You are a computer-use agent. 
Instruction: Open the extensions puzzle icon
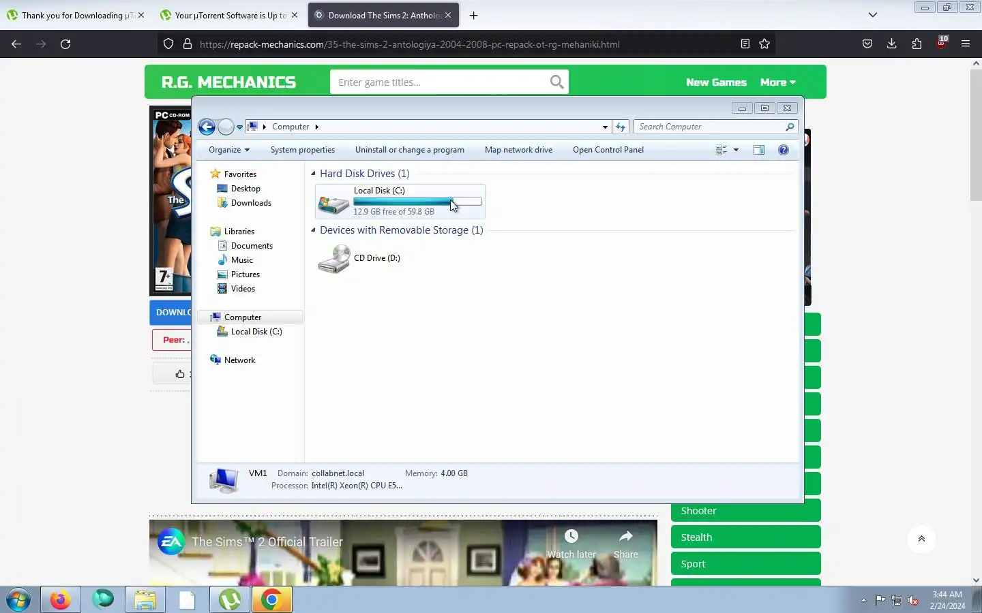(x=917, y=44)
